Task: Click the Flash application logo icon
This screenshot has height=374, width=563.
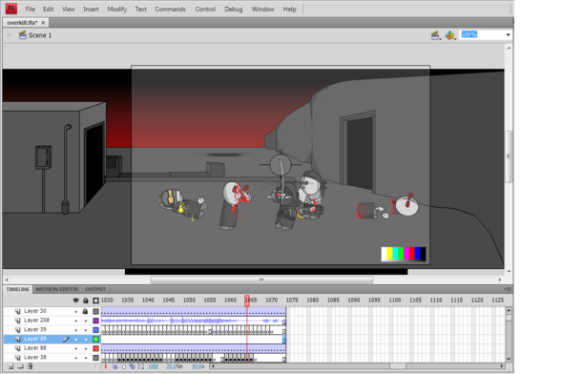Action: [x=11, y=9]
